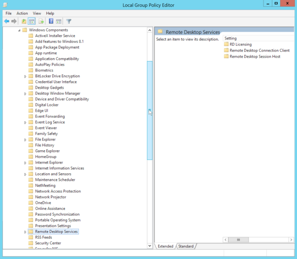Open the Action menu
Viewport: 297px width, 259px height.
pos(22,13)
